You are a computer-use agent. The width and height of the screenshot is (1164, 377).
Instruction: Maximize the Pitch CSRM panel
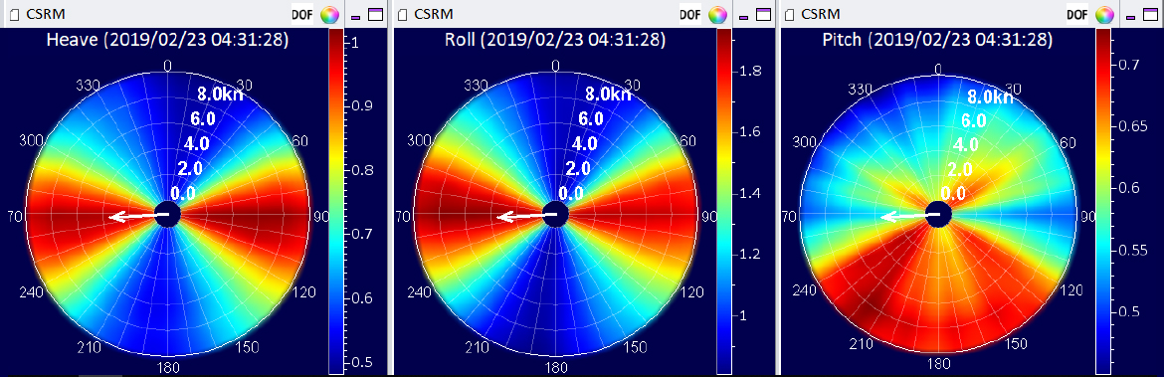point(1151,14)
